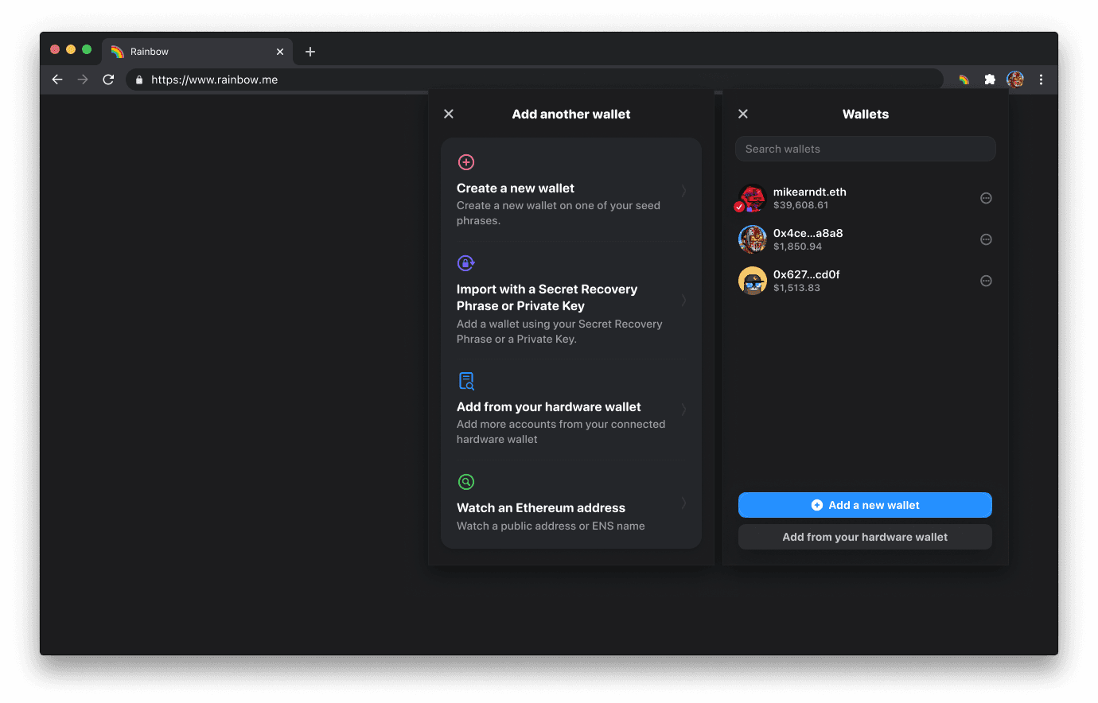Click the mikearndt.eth wallet avatar
1098x703 pixels.
(752, 198)
